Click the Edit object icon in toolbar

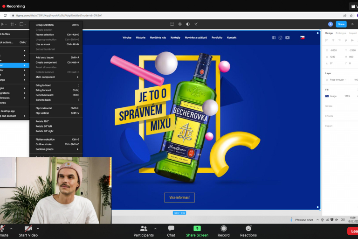(172, 24)
